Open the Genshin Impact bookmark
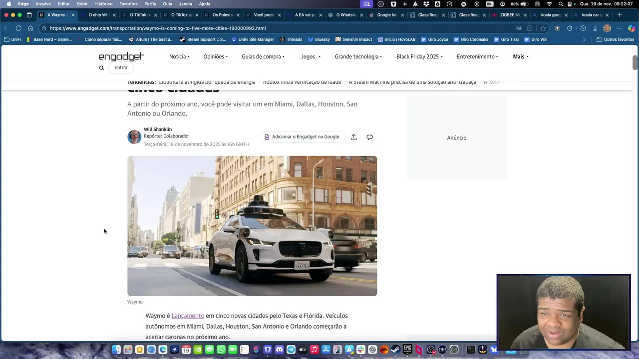Image resolution: width=639 pixels, height=359 pixels. coord(353,39)
